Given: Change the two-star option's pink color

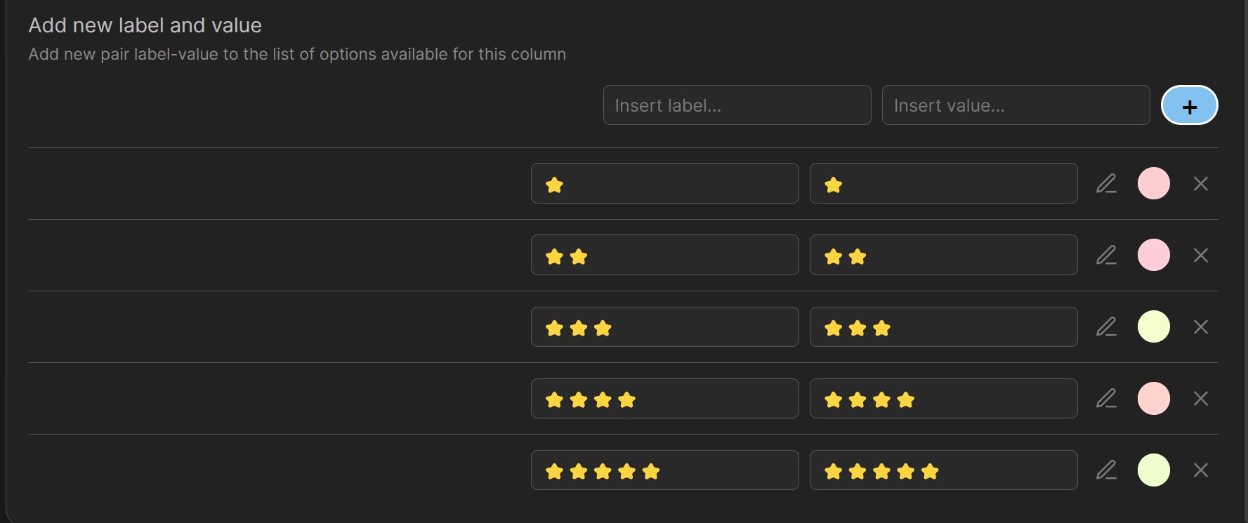Looking at the screenshot, I should tap(1153, 255).
